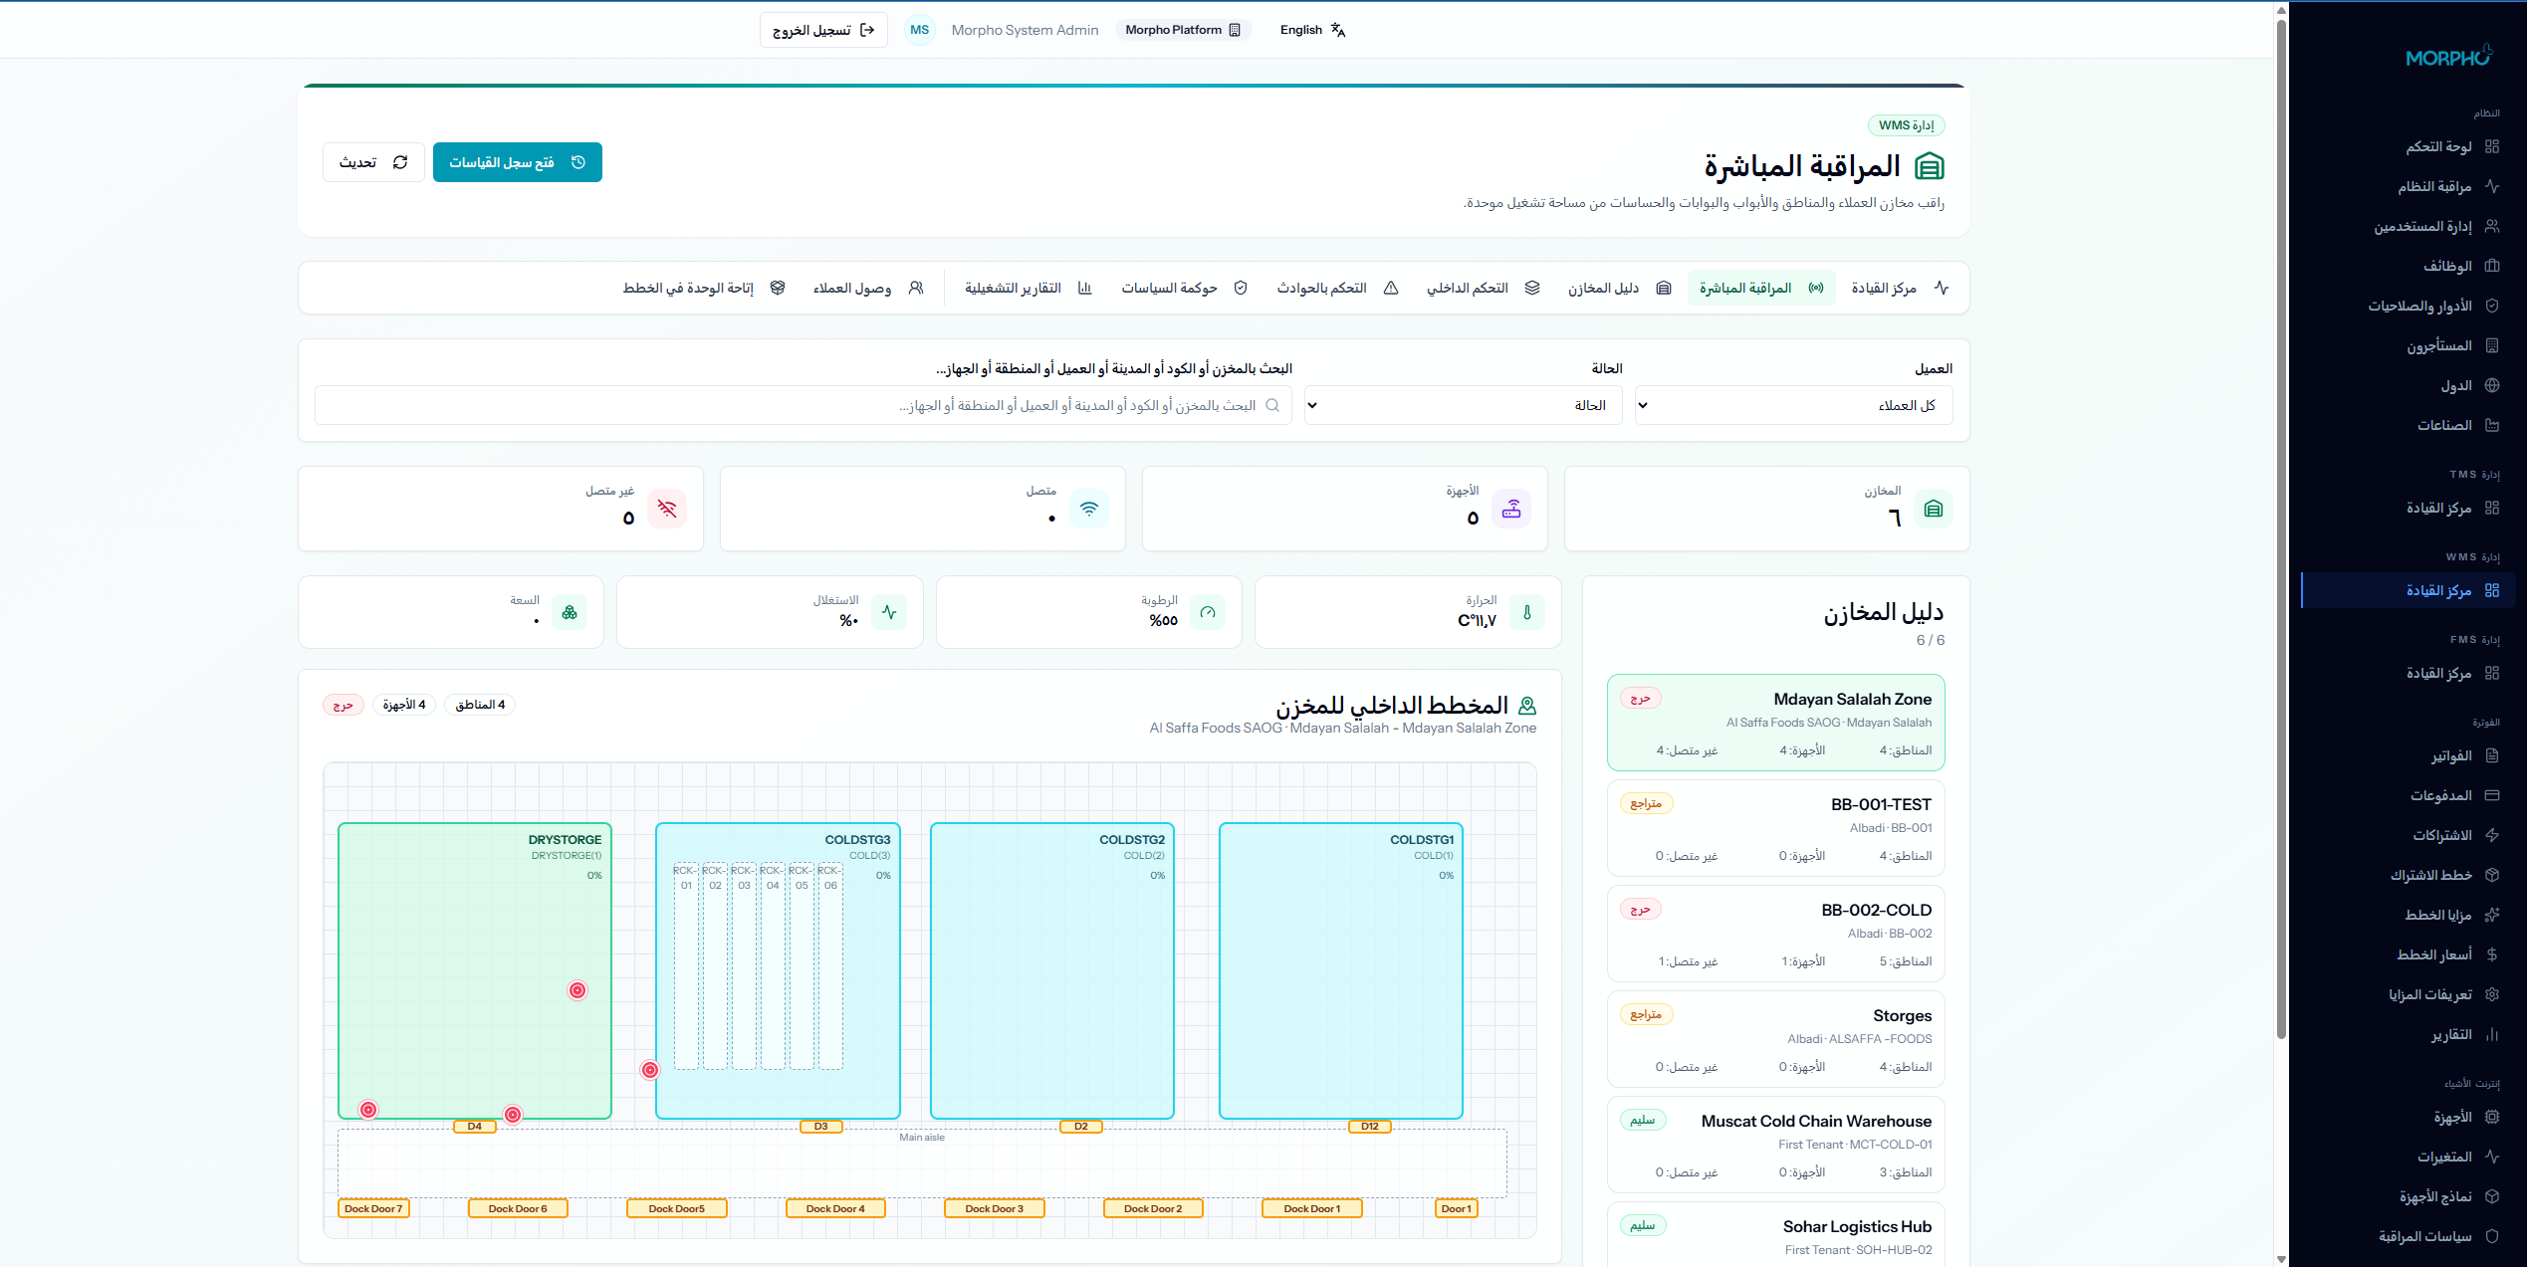The height and width of the screenshot is (1267, 2527).
Task: Switch to وصول العملاء tab
Action: pyautogui.click(x=867, y=288)
